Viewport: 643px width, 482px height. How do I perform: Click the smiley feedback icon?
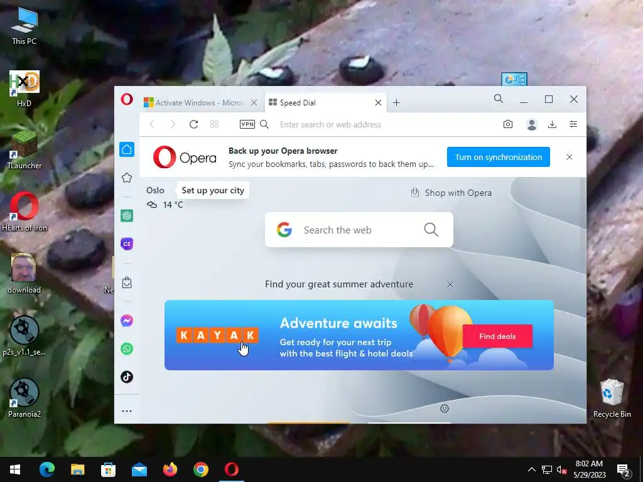point(445,409)
